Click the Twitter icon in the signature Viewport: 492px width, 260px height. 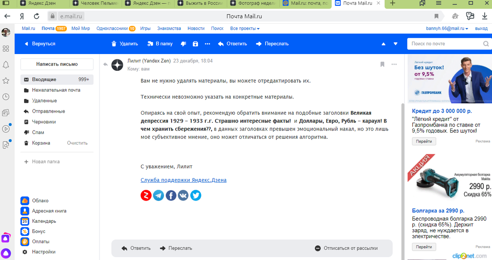pos(196,195)
